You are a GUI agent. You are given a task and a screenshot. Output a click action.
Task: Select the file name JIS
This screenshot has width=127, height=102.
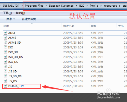point(10,67)
